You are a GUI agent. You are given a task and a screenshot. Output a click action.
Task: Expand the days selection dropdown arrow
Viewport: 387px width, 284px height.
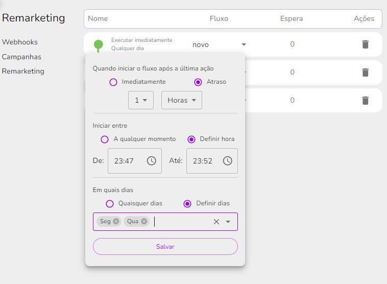click(x=228, y=222)
